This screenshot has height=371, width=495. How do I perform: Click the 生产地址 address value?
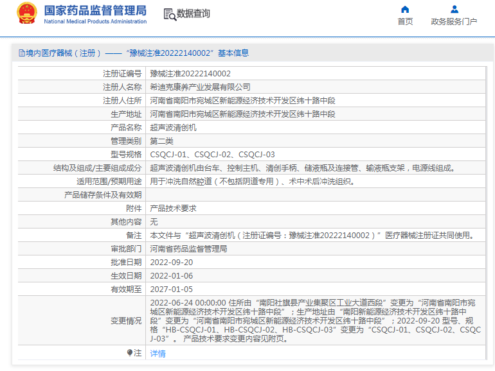coord(242,114)
